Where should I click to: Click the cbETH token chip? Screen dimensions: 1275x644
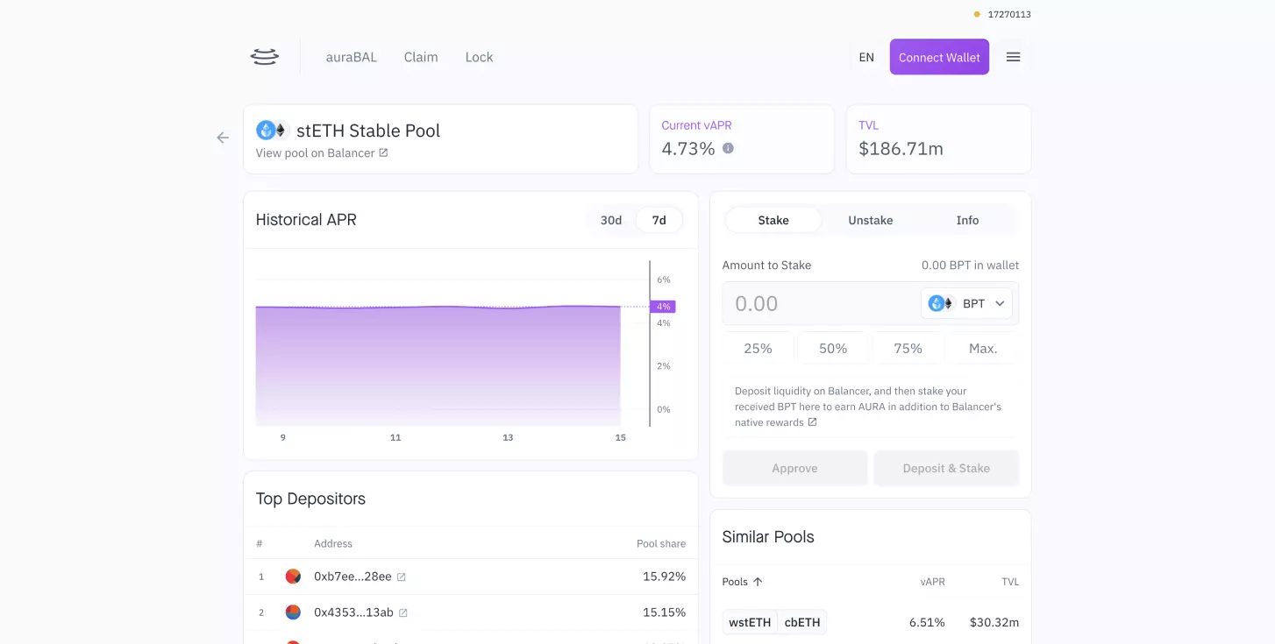coord(802,622)
